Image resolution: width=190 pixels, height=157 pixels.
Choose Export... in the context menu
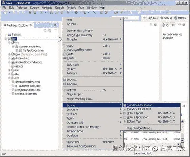pos(92,84)
